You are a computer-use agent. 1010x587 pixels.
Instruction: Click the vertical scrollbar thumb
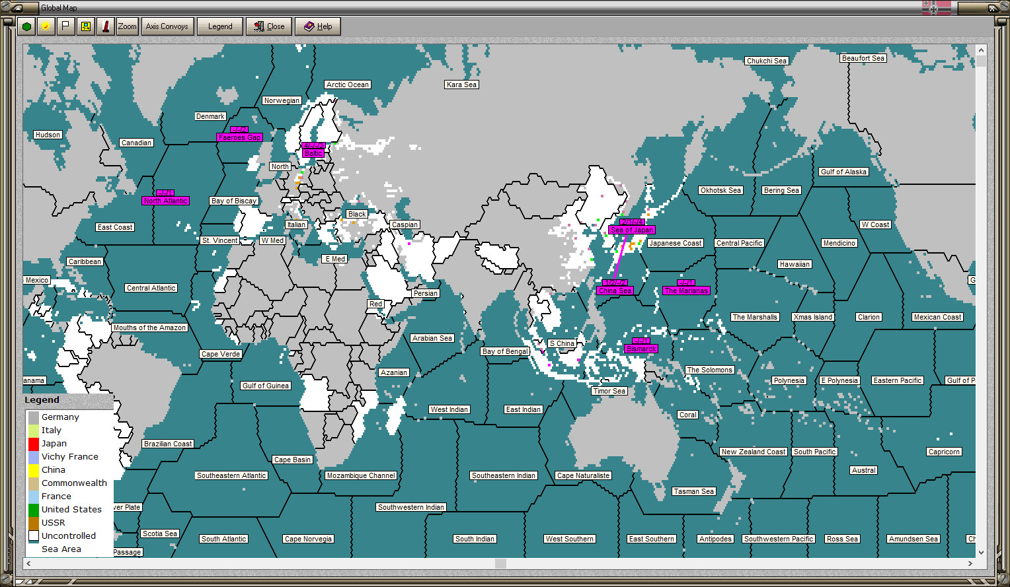click(x=981, y=61)
